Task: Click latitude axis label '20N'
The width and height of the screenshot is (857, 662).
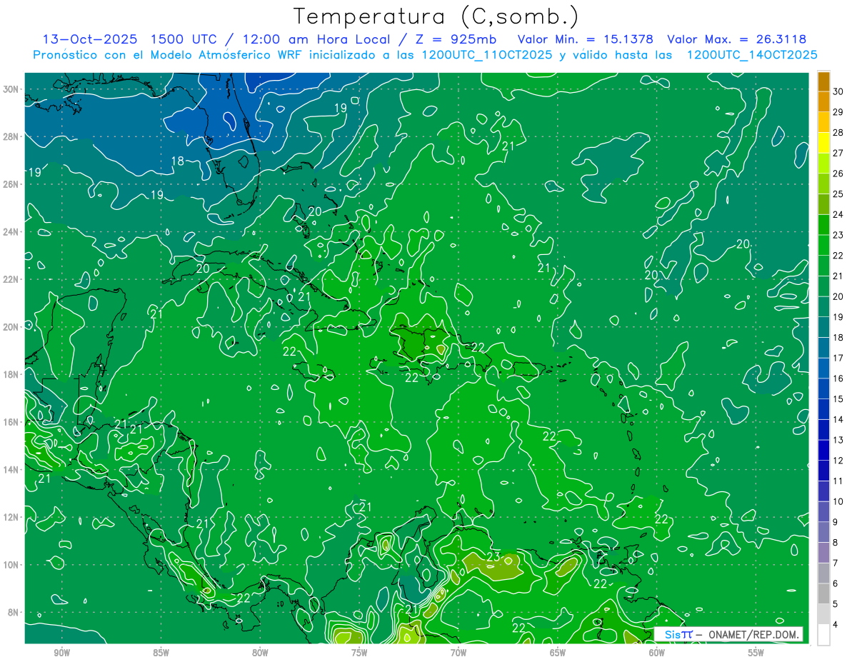Action: click(11, 327)
